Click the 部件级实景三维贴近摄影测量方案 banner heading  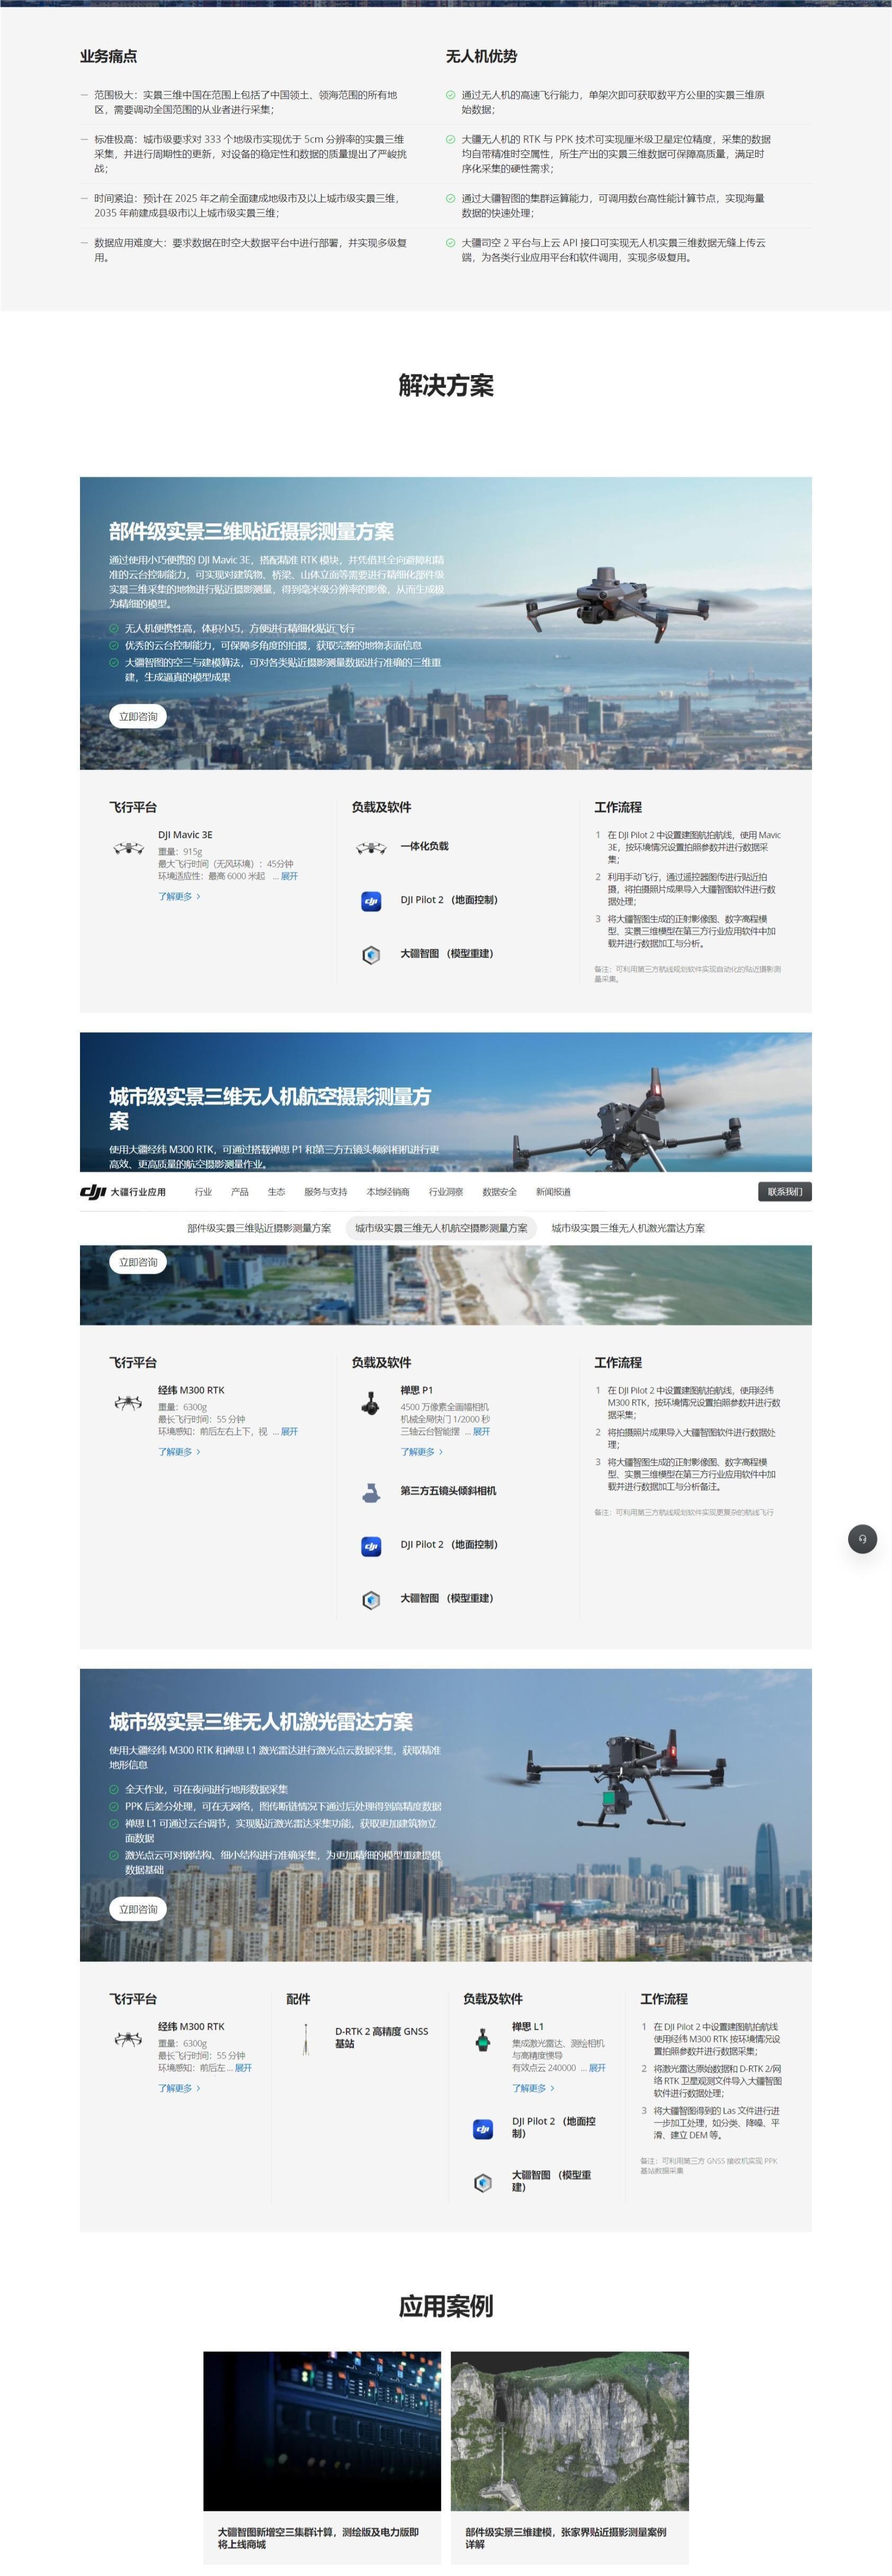click(x=251, y=531)
